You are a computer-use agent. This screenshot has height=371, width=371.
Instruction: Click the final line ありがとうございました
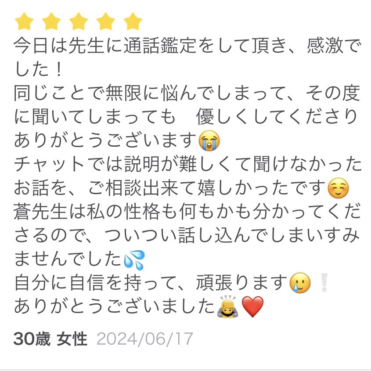(115, 306)
